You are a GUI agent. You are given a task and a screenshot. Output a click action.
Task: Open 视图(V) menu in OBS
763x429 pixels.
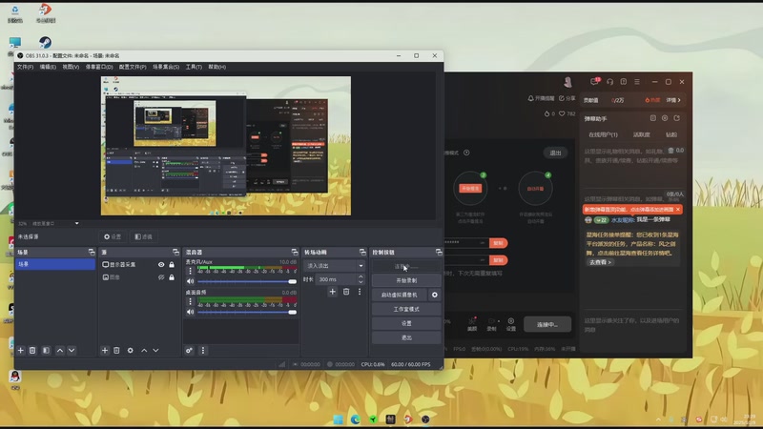pos(71,67)
